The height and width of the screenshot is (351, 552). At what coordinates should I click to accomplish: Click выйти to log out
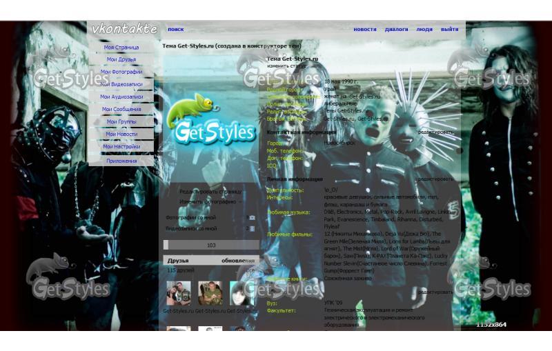tap(449, 30)
